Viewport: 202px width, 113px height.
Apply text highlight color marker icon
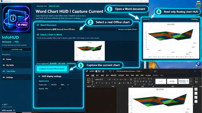click(x=119, y=83)
